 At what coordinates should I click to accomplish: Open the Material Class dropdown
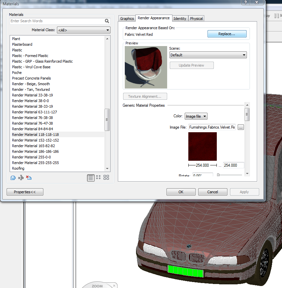coord(83,30)
